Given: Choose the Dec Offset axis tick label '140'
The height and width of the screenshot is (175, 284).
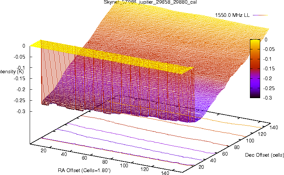Looking at the screenshot, I should [273, 127].
